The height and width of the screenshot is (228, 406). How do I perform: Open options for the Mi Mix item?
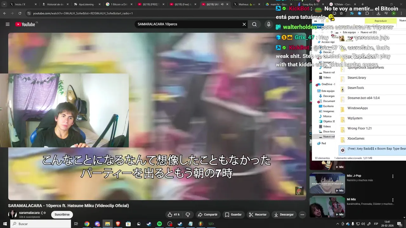tap(393, 200)
